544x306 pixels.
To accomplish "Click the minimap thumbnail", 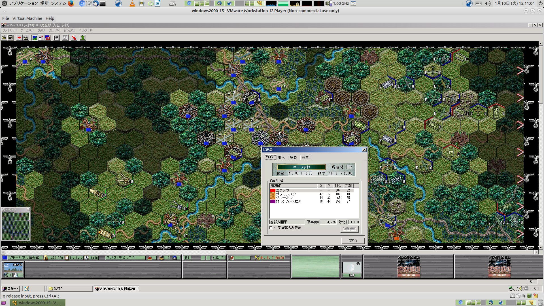I will coord(16,226).
